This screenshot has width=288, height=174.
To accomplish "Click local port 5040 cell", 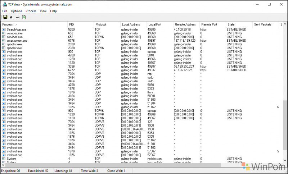I will 151,55.
